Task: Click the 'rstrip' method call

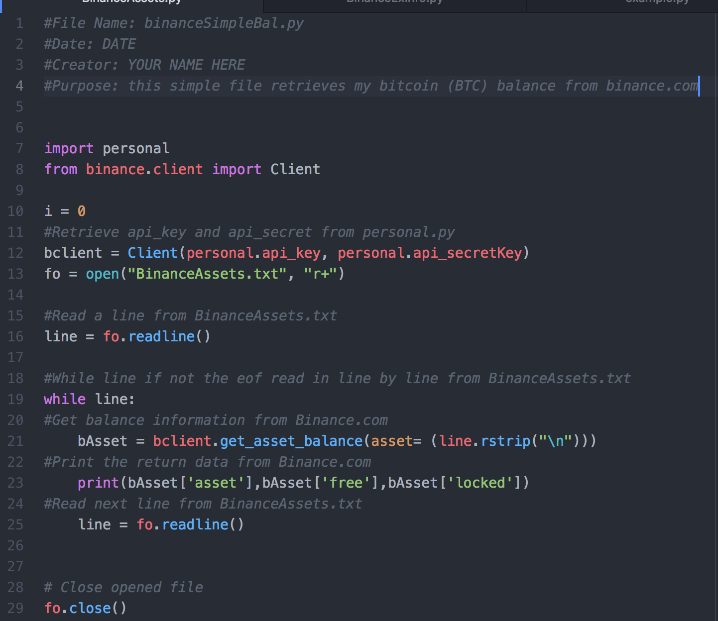Action: pos(505,441)
